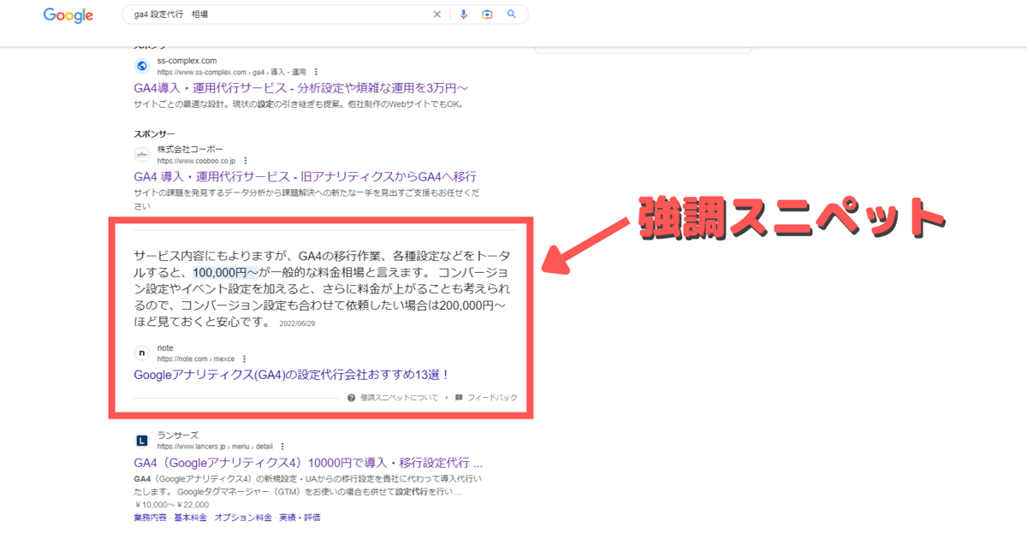Start voice search with the microphone icon
This screenshot has height=533, width=1027.
[x=464, y=15]
